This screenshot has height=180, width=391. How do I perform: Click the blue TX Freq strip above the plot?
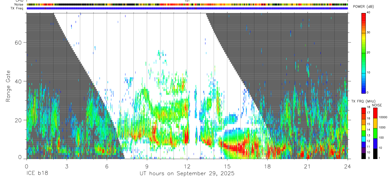point(187,8)
